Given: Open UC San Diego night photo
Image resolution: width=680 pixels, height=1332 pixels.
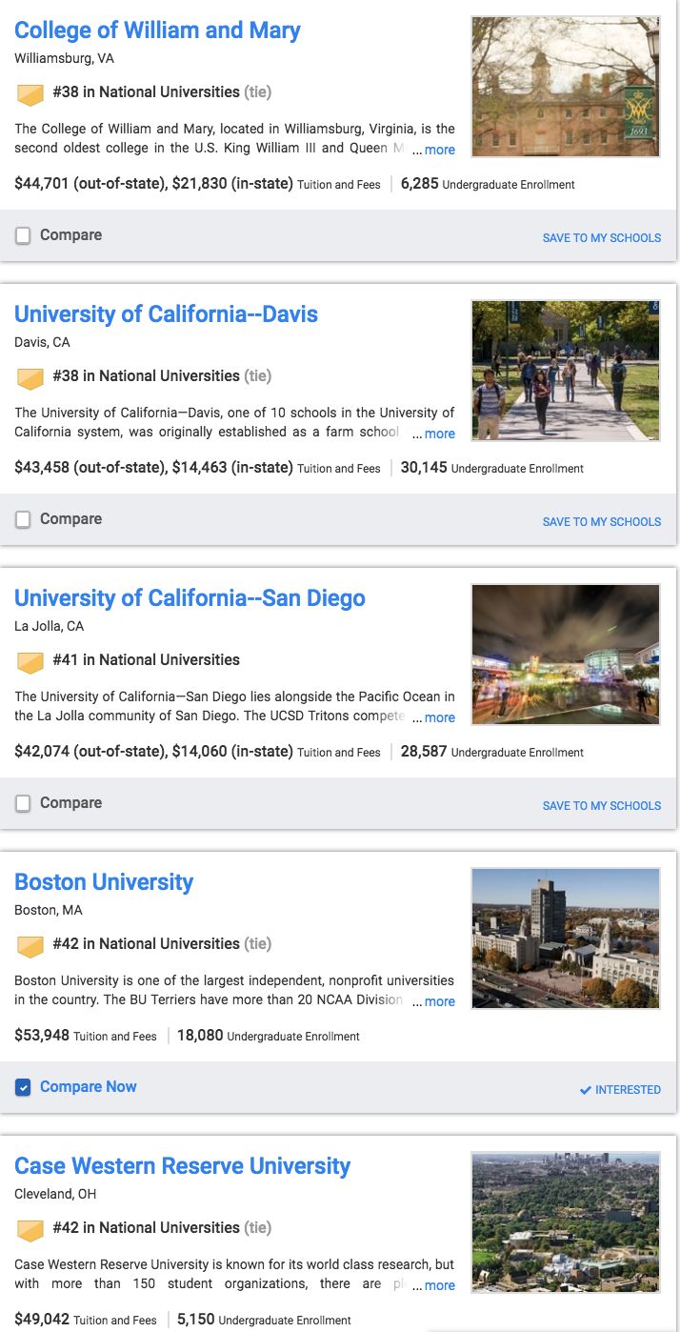Looking at the screenshot, I should coord(566,655).
